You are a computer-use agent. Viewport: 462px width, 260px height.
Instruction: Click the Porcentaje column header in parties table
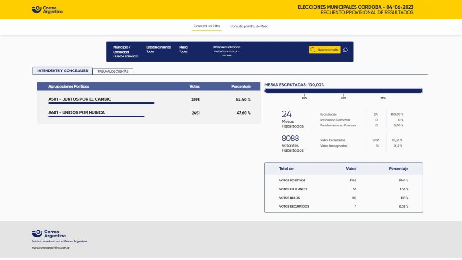(241, 86)
